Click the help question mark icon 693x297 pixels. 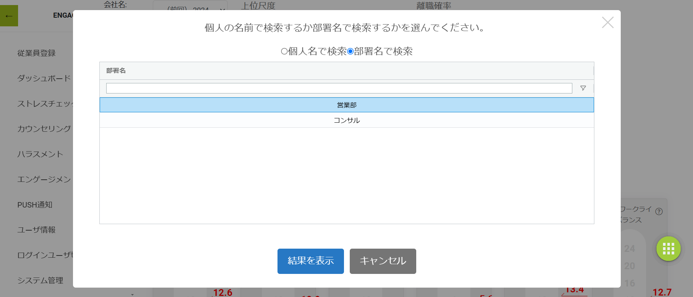(x=659, y=211)
